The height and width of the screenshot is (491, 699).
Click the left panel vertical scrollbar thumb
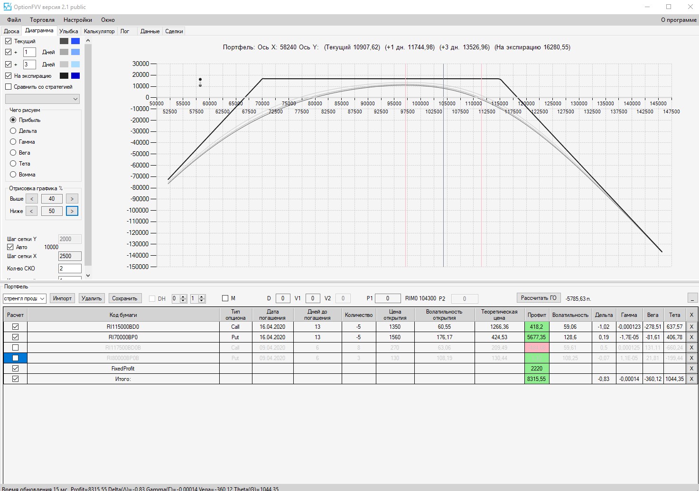pos(88,154)
